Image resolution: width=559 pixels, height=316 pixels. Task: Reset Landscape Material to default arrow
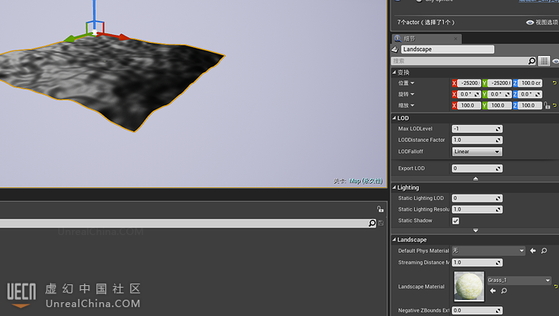(556, 286)
